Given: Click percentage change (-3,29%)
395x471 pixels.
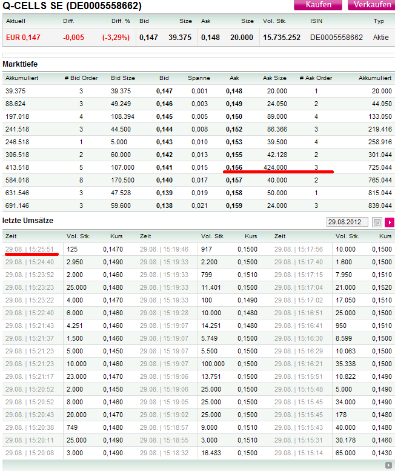Looking at the screenshot, I should (x=116, y=38).
